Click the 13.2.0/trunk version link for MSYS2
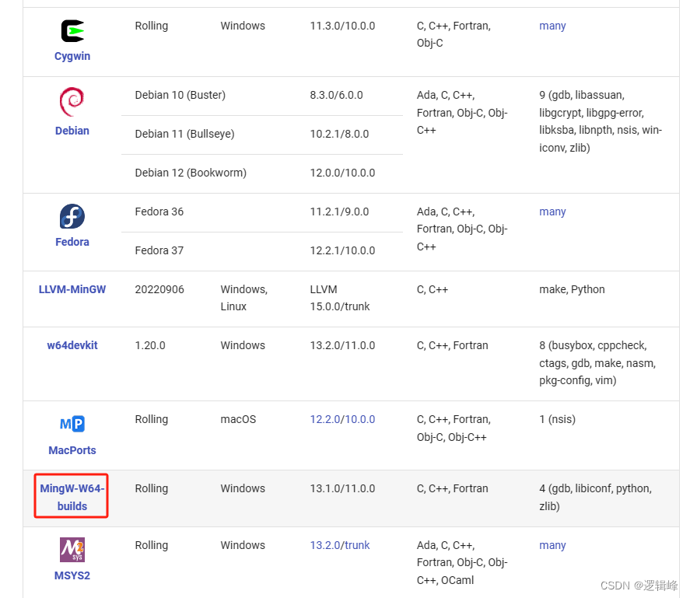The width and height of the screenshot is (690, 598). point(340,545)
